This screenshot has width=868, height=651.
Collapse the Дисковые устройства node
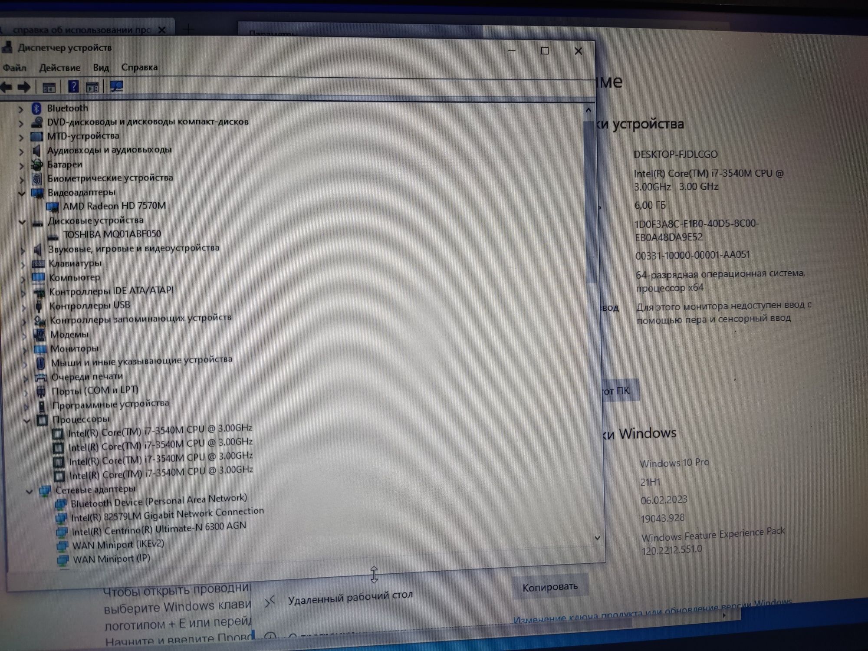22,222
